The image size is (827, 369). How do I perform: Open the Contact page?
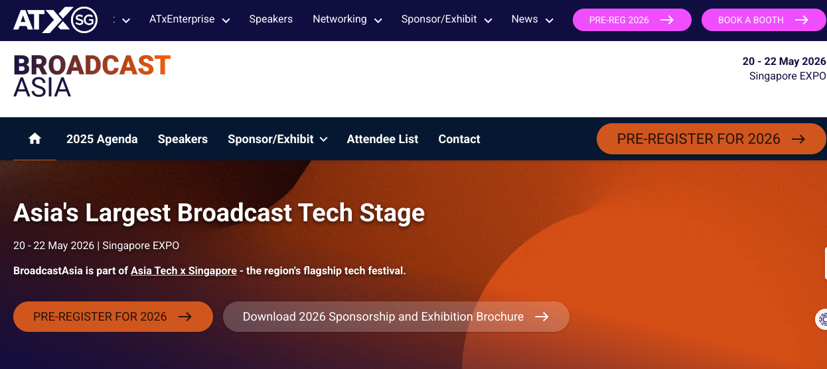(x=459, y=139)
